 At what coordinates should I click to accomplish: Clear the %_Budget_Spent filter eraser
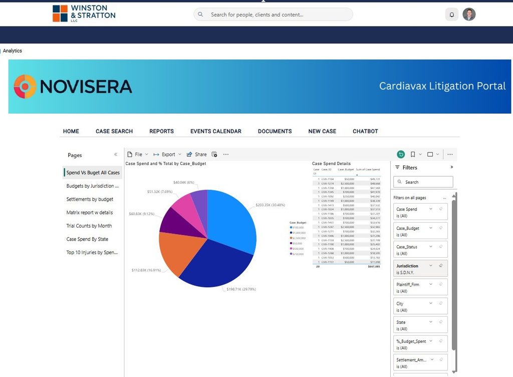coord(441,341)
